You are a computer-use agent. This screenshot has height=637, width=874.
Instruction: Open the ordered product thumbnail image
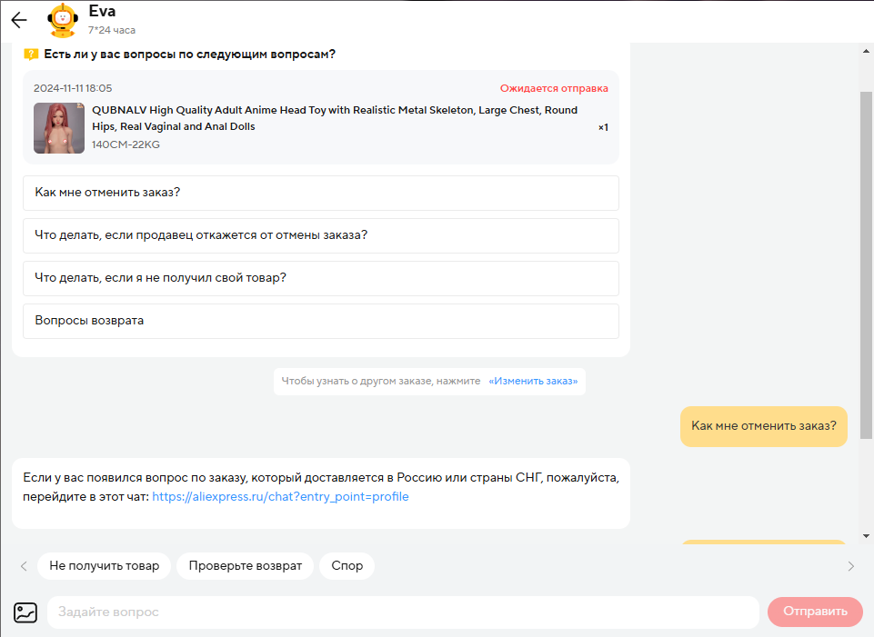pos(59,128)
